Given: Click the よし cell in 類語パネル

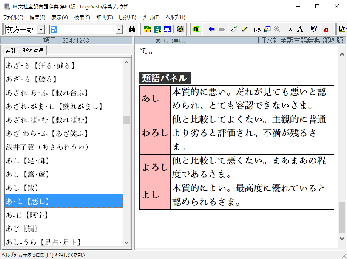Looking at the screenshot, I should click(x=155, y=196).
